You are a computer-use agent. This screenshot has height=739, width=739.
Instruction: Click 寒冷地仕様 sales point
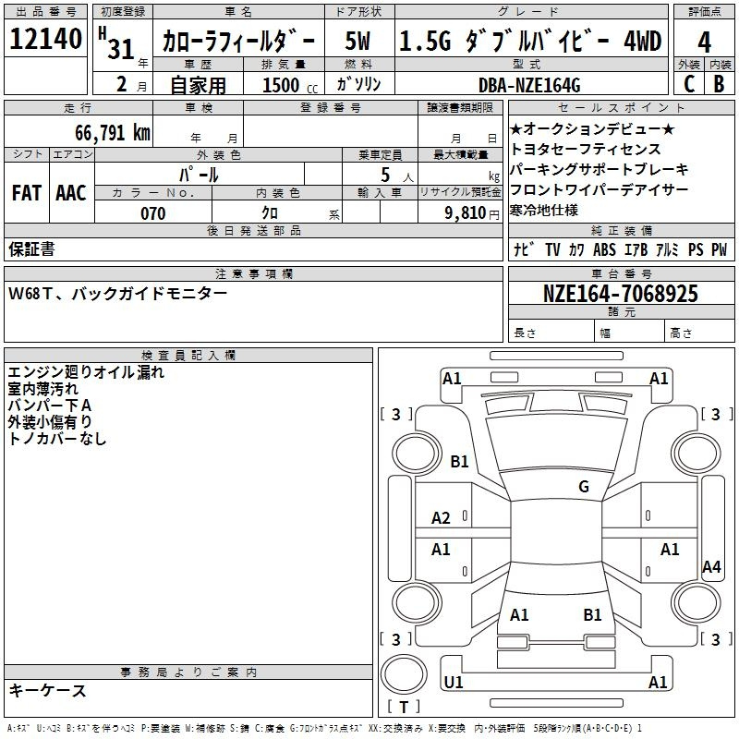tap(544, 210)
